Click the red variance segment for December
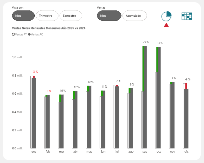 tap(186, 86)
